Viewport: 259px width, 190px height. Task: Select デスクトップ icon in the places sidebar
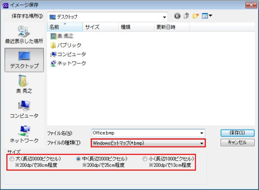click(24, 60)
